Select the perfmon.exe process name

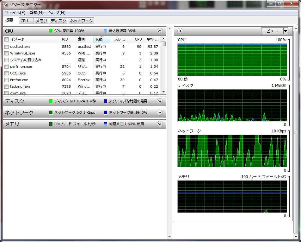point(21,67)
